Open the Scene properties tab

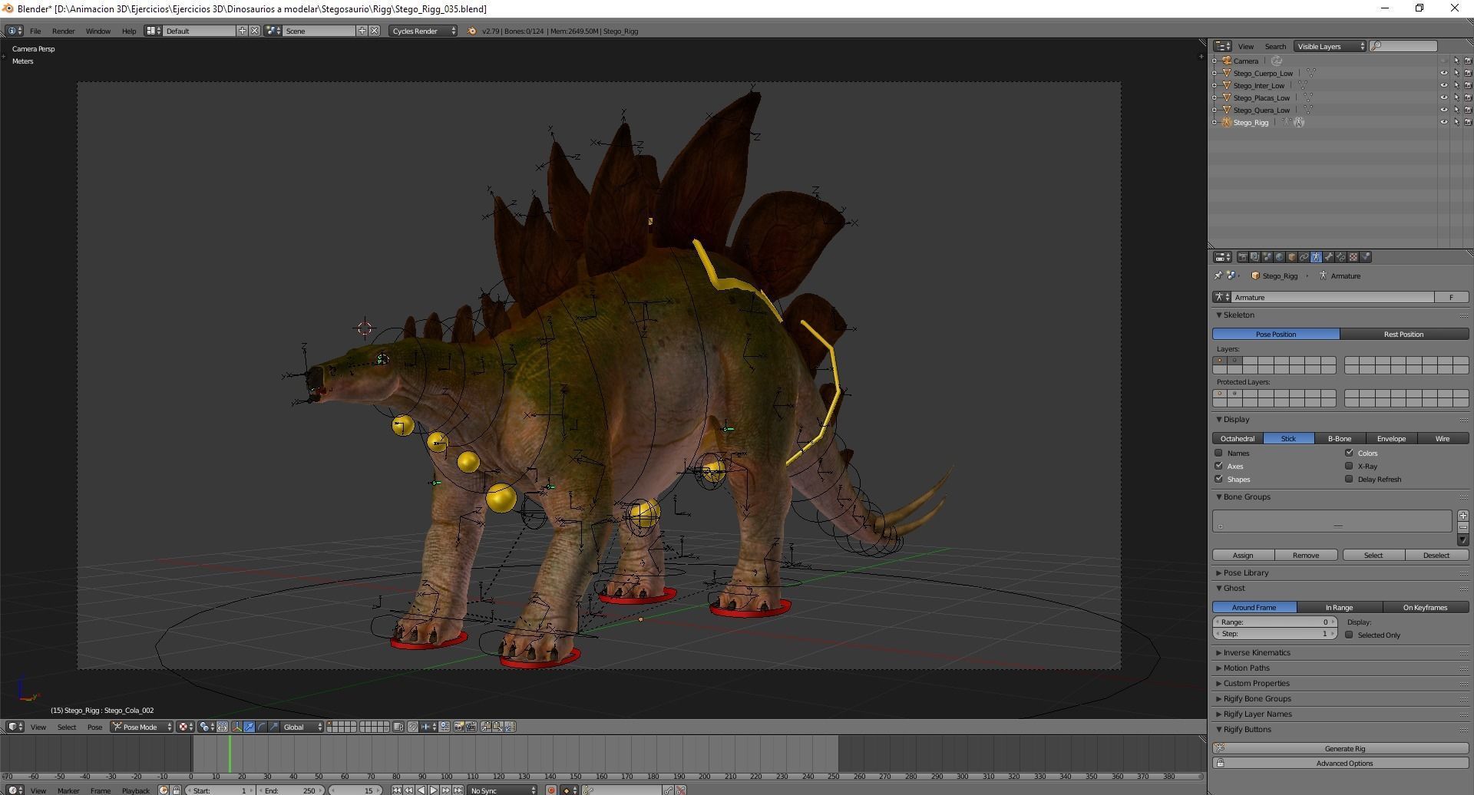[x=1267, y=257]
